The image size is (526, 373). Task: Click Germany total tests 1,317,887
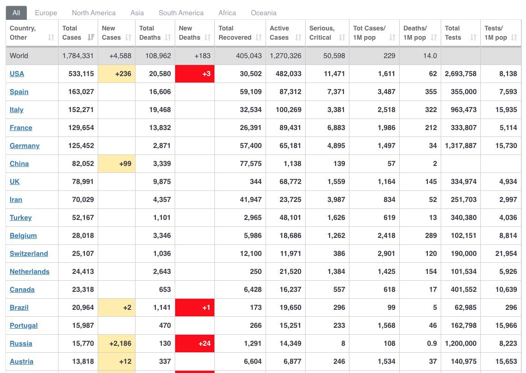[x=461, y=146]
